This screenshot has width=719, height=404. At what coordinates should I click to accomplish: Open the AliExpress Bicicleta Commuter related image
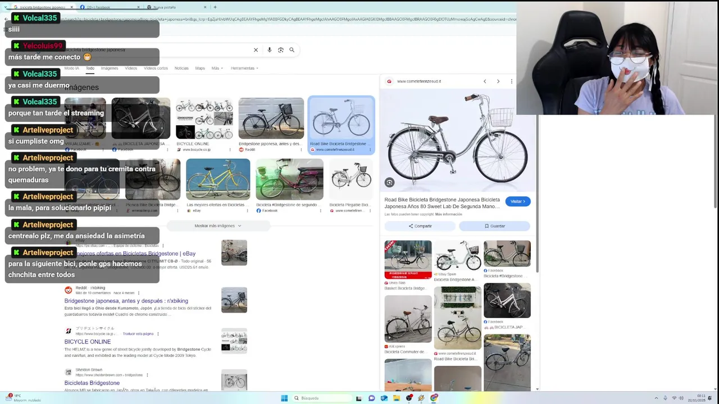(x=408, y=319)
